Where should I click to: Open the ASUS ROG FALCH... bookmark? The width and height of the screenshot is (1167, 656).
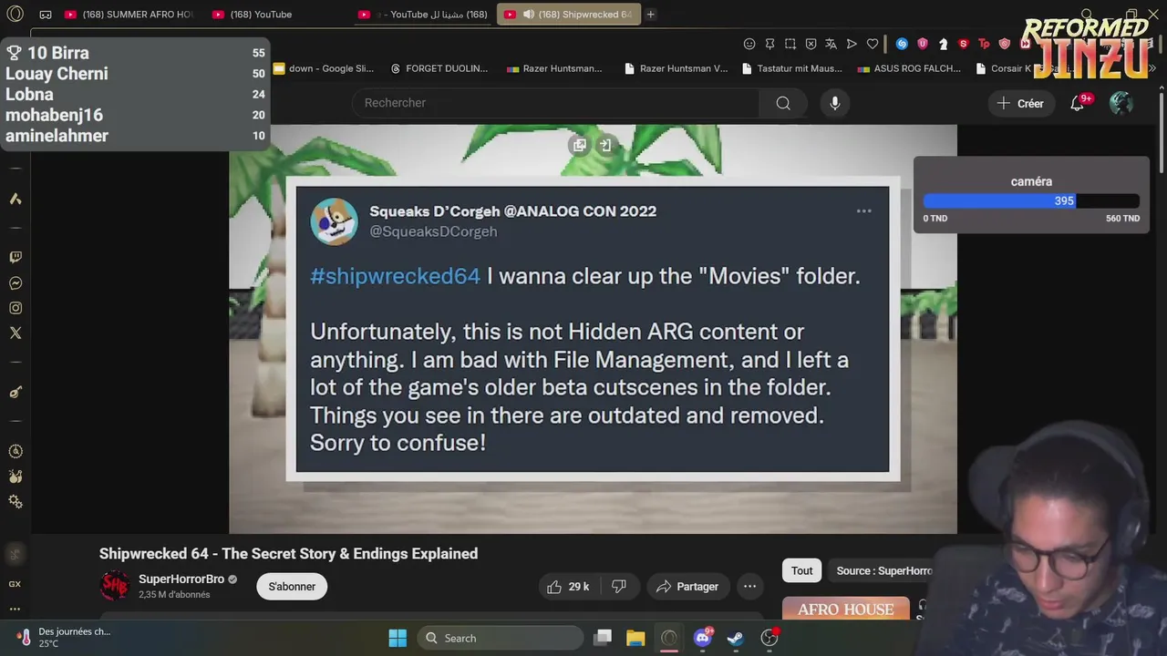coord(909,68)
